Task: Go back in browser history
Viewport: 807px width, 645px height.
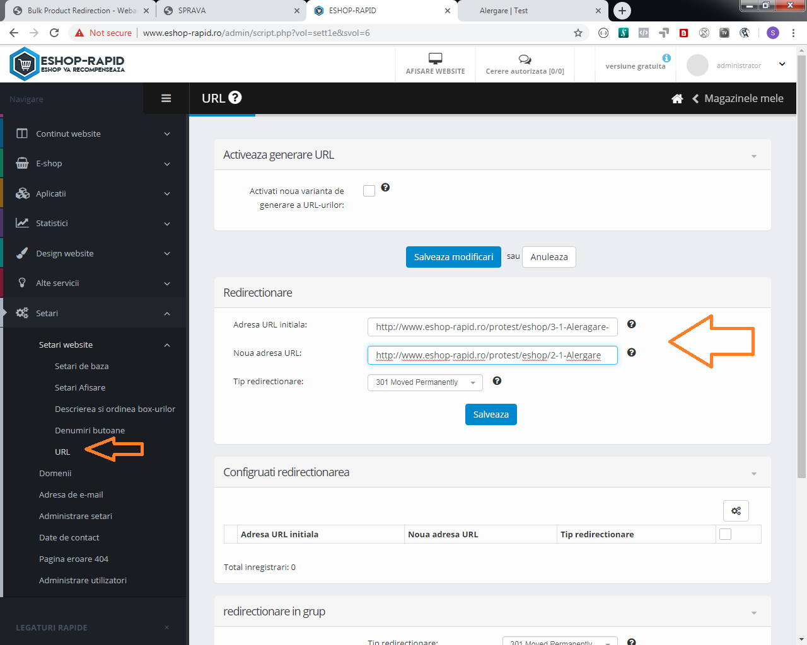Action: pos(14,33)
